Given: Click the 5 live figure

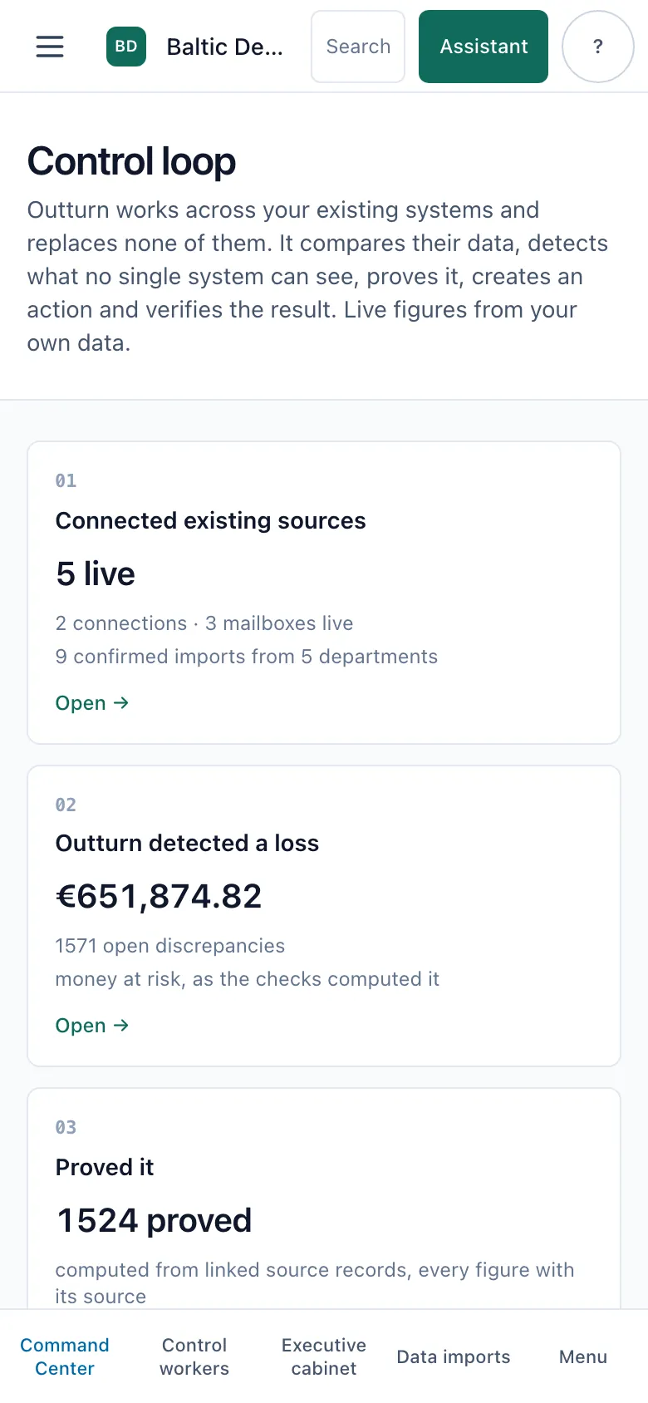Looking at the screenshot, I should (x=96, y=574).
